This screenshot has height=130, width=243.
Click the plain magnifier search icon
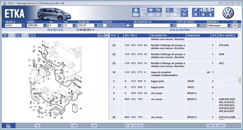pyautogui.click(x=32, y=36)
